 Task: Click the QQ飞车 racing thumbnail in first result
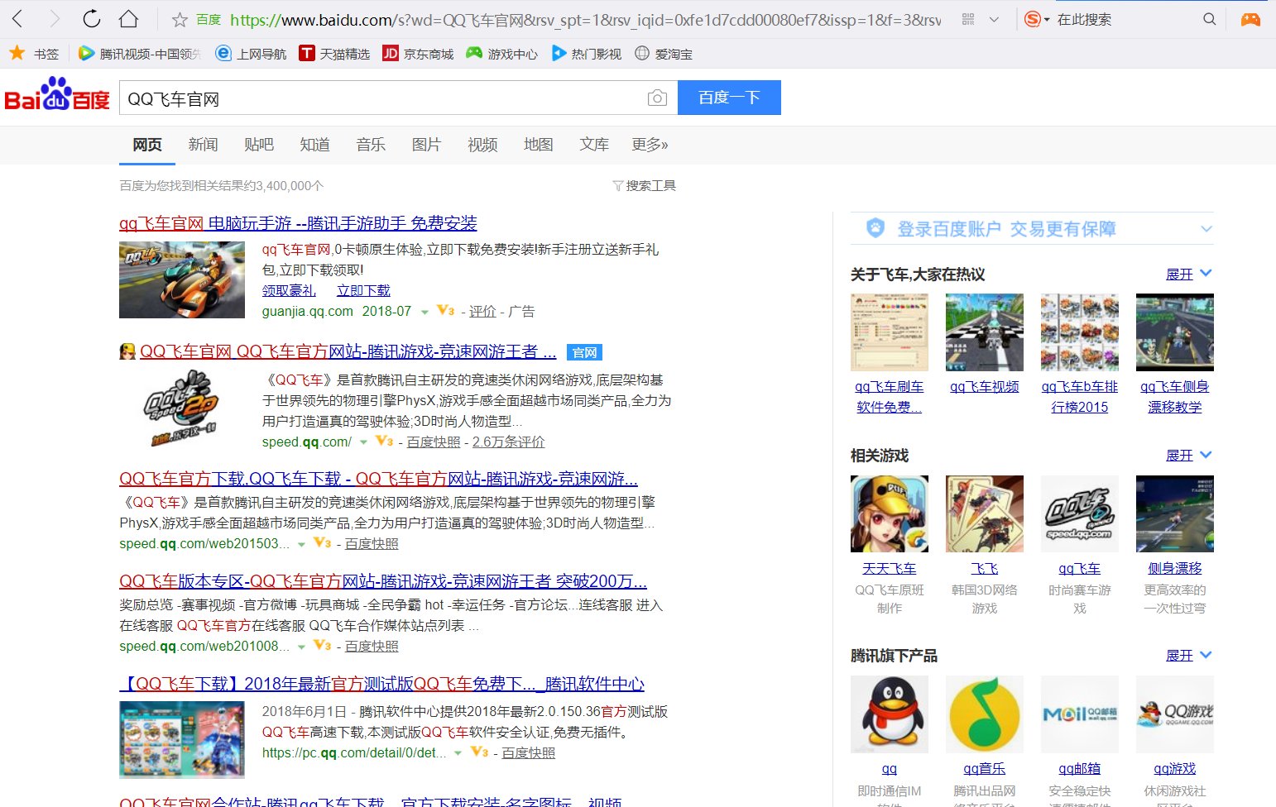point(181,279)
